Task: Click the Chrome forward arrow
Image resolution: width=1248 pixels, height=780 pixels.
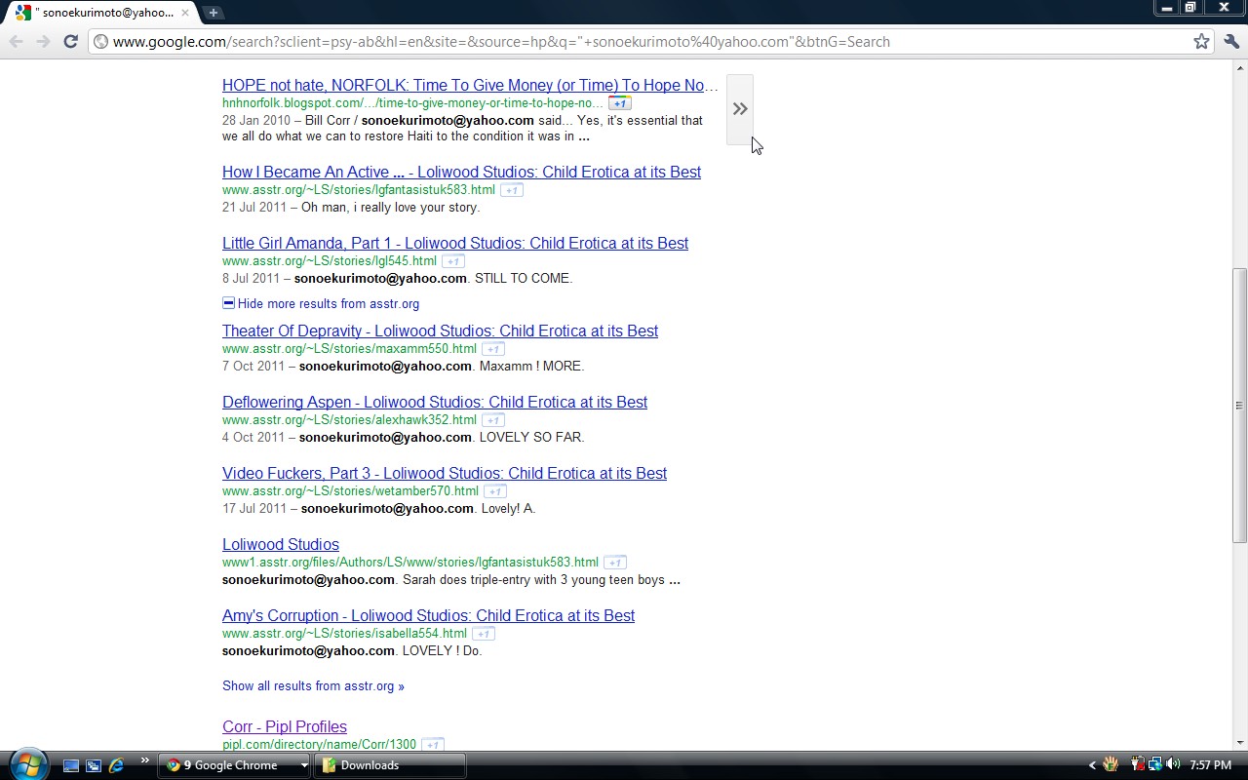Action: pos(43,41)
